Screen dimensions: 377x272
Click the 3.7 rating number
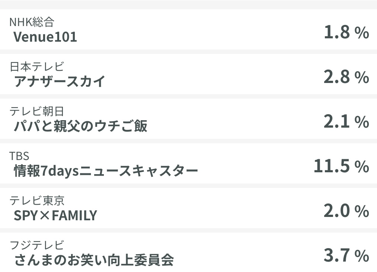click(x=337, y=256)
